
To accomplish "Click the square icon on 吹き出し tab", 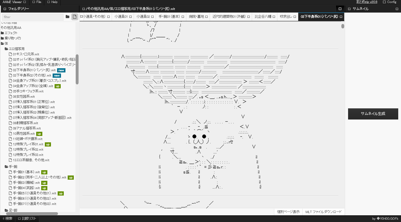I will pyautogui.click(x=295, y=17).
